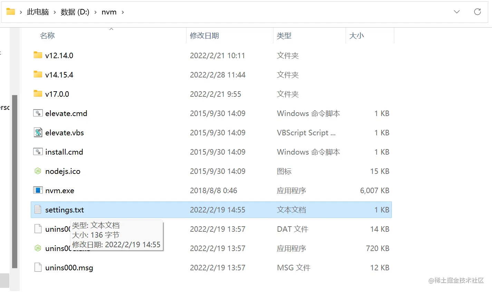Click the 2022/2/28 11:44 date cell
This screenshot has width=492, height=292.
click(x=218, y=75)
